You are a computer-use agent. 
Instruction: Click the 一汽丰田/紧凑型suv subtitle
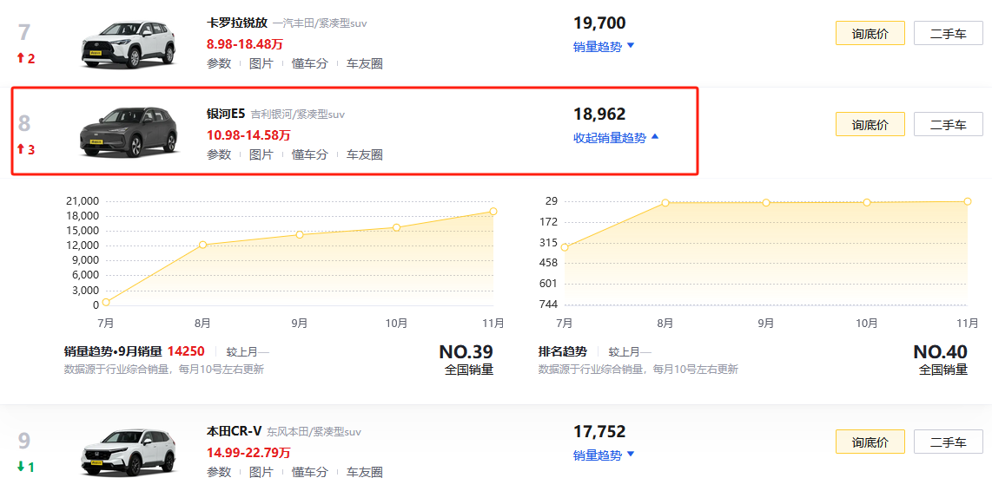321,23
